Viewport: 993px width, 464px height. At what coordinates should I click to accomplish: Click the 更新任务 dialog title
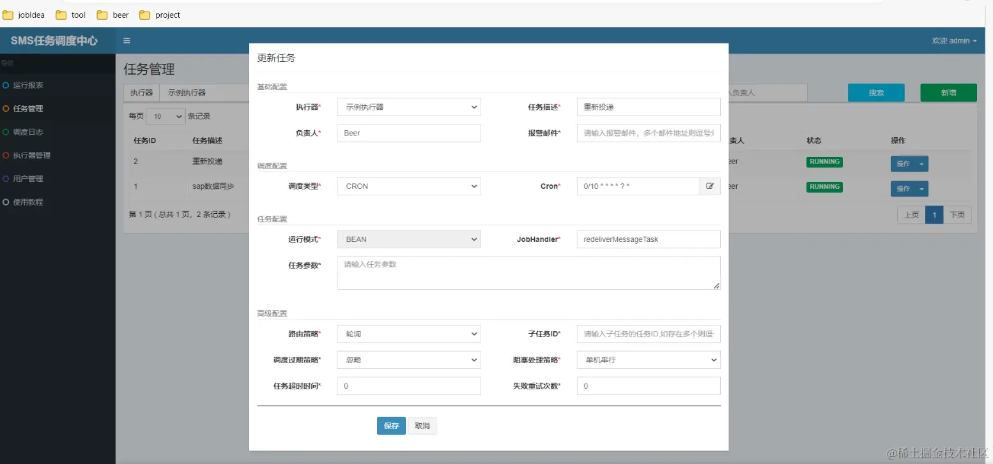tap(276, 58)
